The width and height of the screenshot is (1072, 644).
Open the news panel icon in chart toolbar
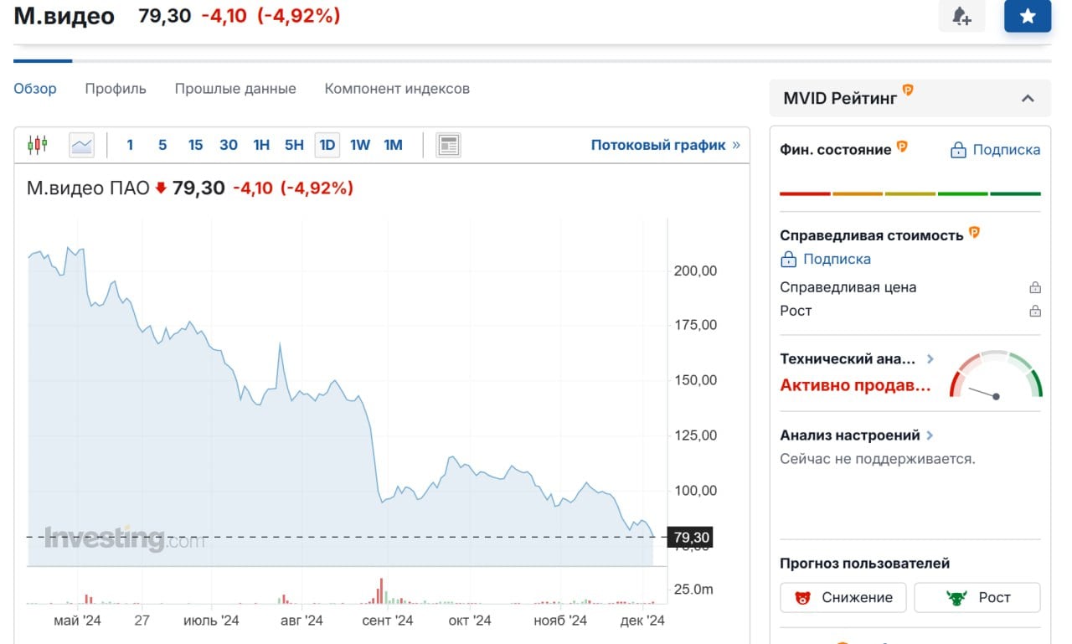(x=449, y=145)
